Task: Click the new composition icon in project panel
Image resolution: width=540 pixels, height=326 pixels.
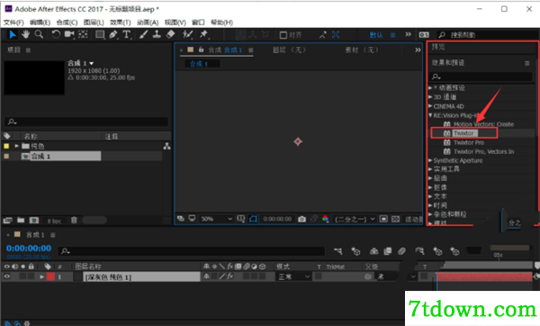Action: [x=34, y=221]
